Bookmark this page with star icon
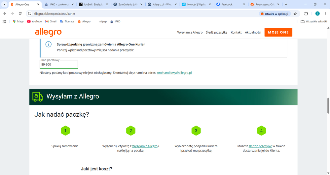 click(295, 14)
